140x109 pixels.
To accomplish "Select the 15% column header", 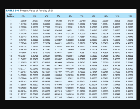I will [x=130, y=16].
